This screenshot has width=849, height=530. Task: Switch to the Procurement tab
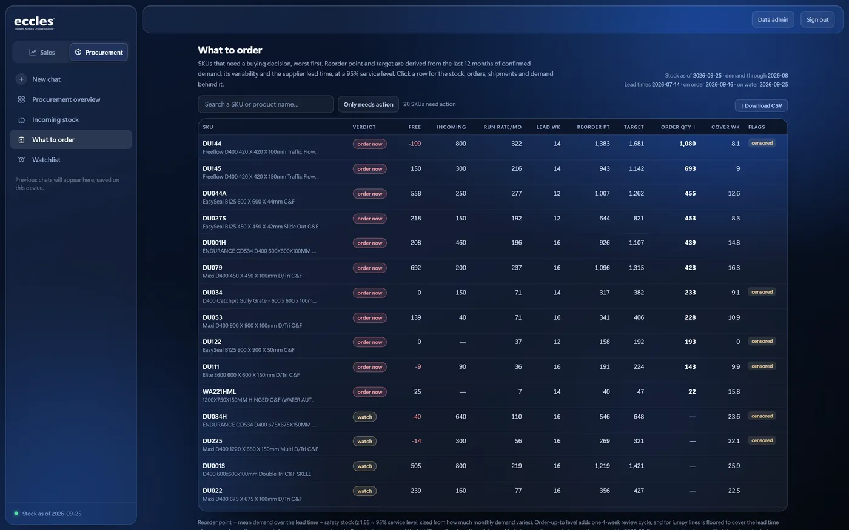point(99,52)
